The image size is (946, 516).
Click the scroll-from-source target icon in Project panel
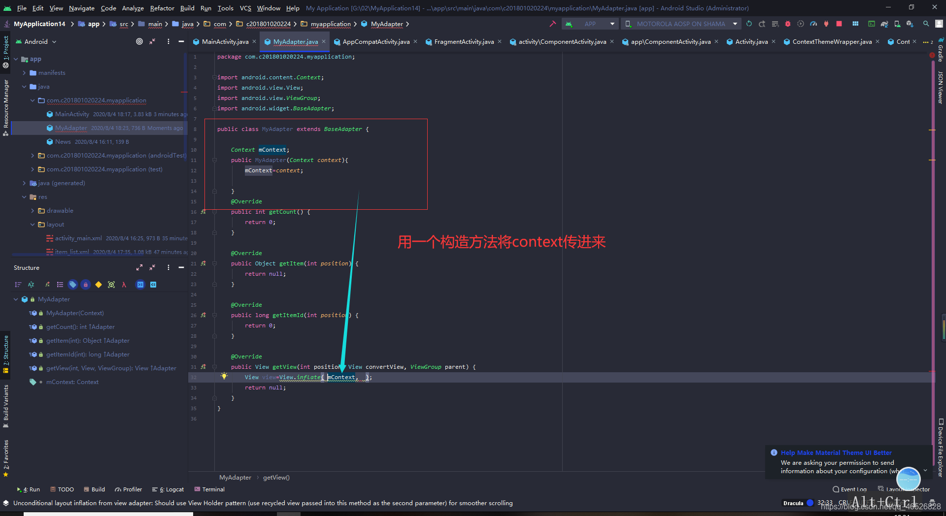coord(139,41)
